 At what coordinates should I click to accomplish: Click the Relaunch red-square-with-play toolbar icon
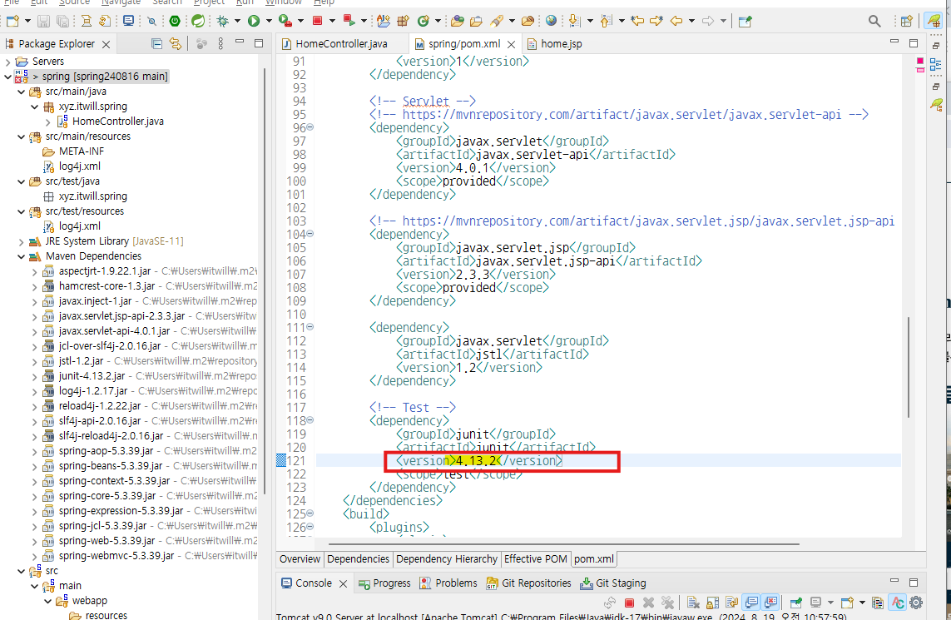[x=349, y=22]
